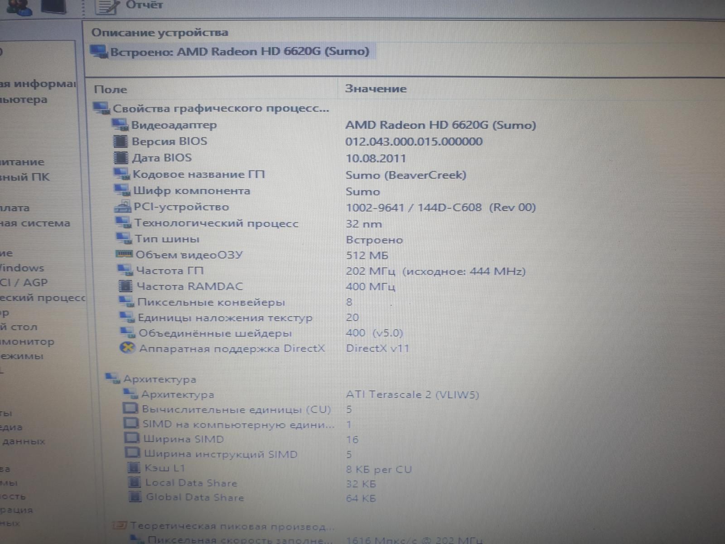Click the Значение column header
Image resolution: width=725 pixels, height=544 pixels.
pos(376,89)
